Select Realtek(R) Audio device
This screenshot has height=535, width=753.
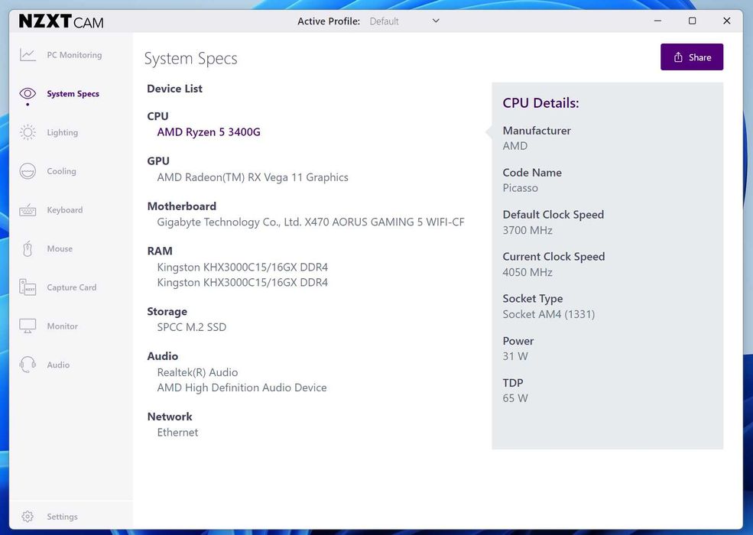197,372
